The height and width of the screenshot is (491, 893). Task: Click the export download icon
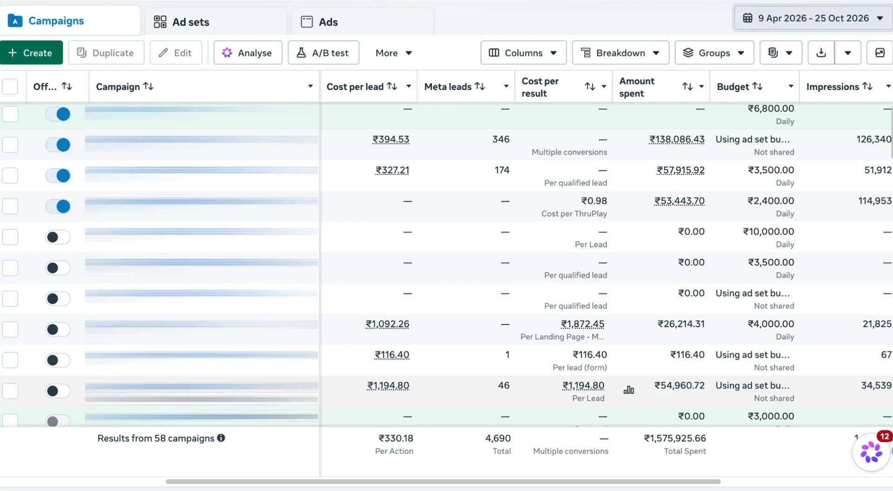[821, 53]
